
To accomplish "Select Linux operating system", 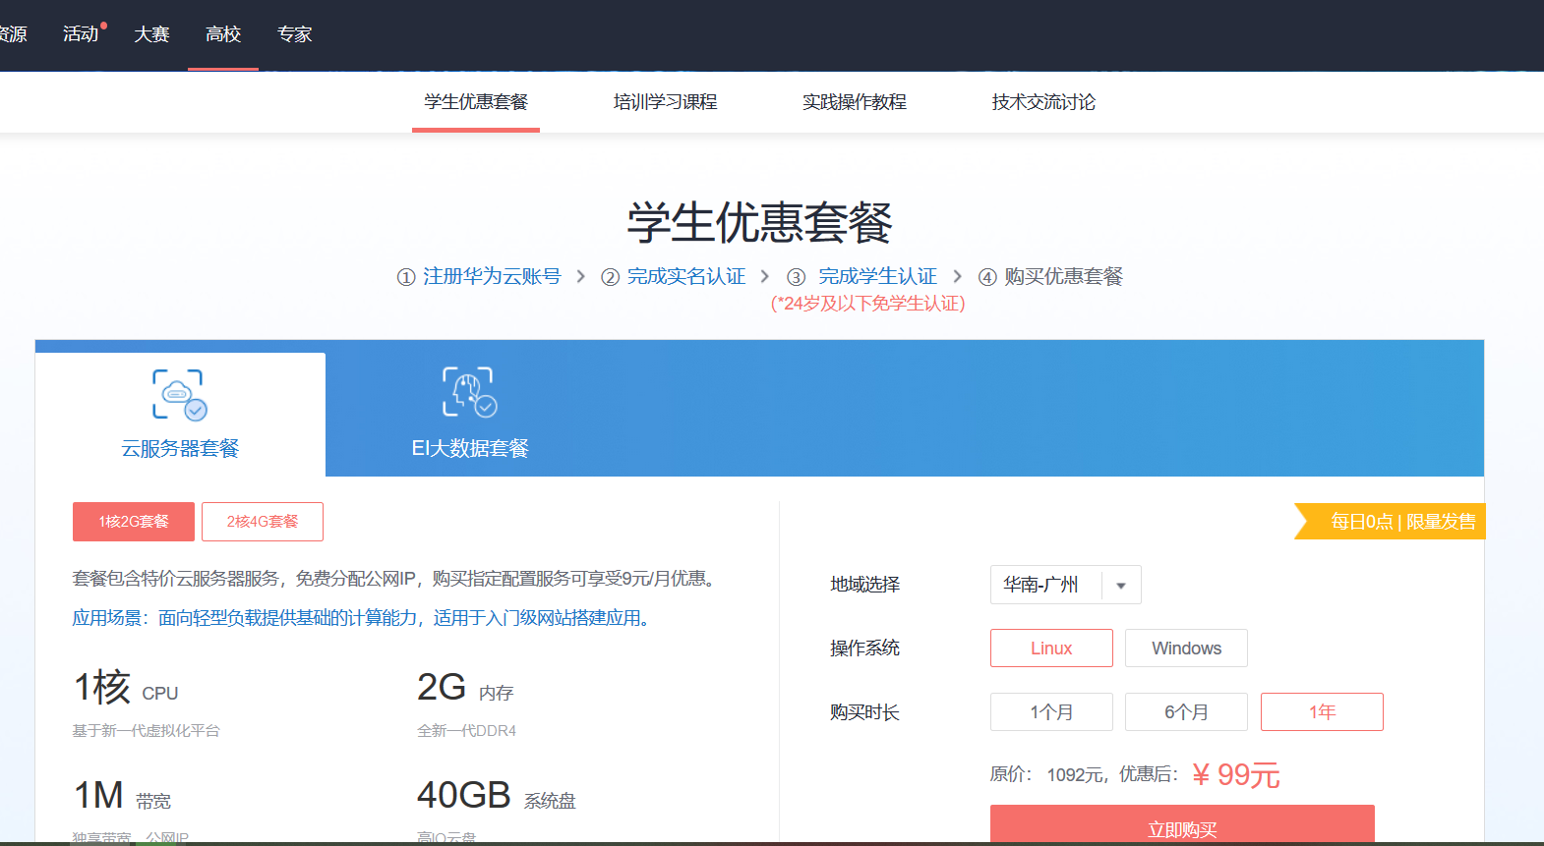I will point(1051,649).
